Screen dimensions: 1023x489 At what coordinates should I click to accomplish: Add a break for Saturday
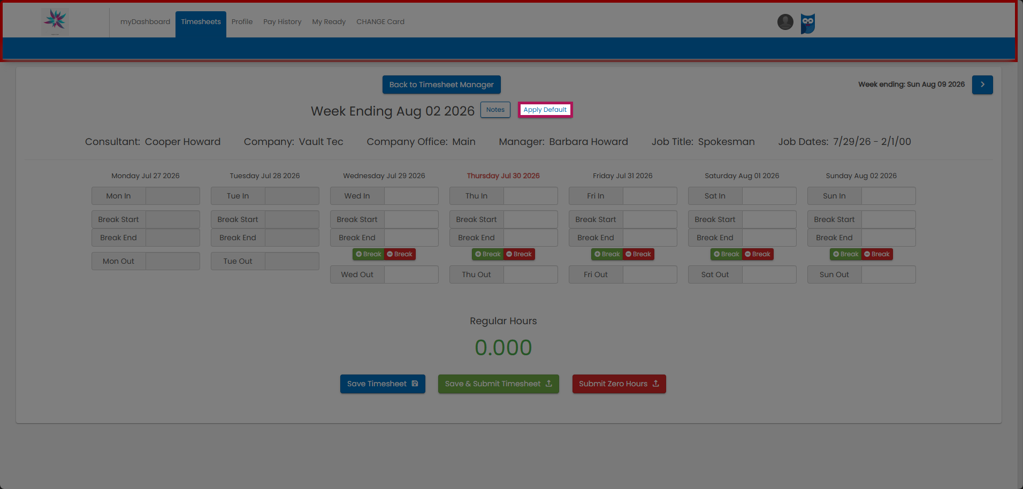[726, 254]
